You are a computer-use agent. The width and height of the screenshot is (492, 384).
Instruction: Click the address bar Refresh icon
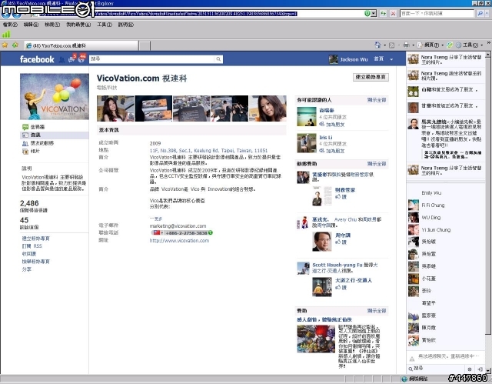(383, 14)
